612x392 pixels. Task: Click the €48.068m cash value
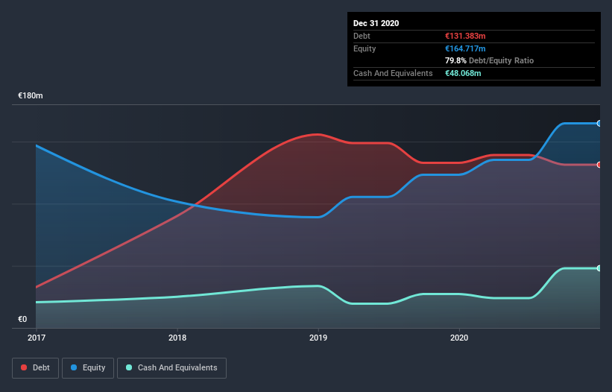[x=463, y=73]
